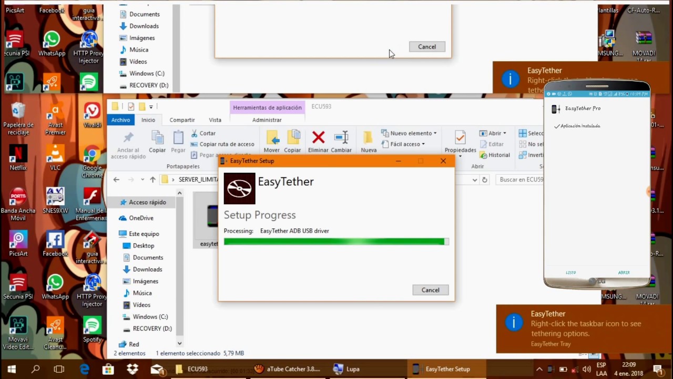The width and height of the screenshot is (673, 379).
Task: Click the Copiar a icon
Action: pos(293,138)
